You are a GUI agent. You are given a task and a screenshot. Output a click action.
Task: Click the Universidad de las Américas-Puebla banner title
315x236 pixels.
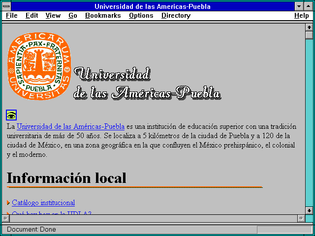(x=147, y=83)
